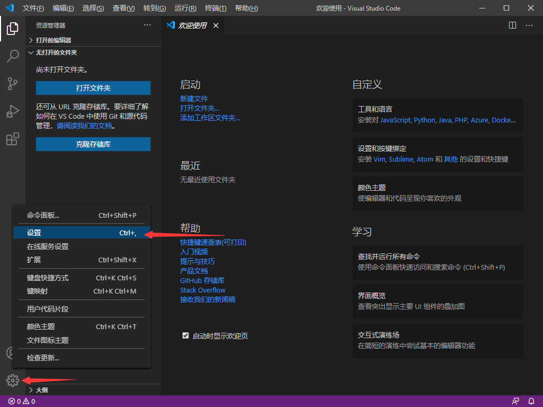The image size is (543, 407).
Task: Open the 快捷键速查表(可打印) link
Action: pos(213,242)
